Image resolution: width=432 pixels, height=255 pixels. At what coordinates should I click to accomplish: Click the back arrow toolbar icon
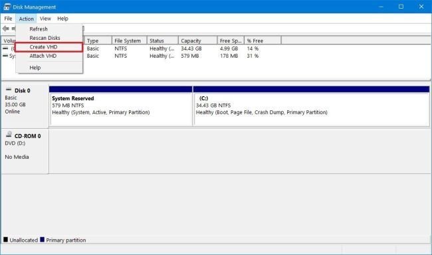[5, 29]
